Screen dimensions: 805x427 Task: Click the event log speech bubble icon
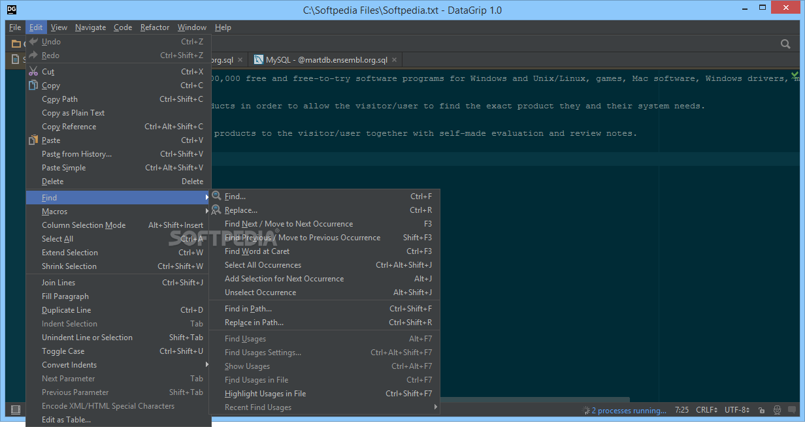pyautogui.click(x=793, y=411)
